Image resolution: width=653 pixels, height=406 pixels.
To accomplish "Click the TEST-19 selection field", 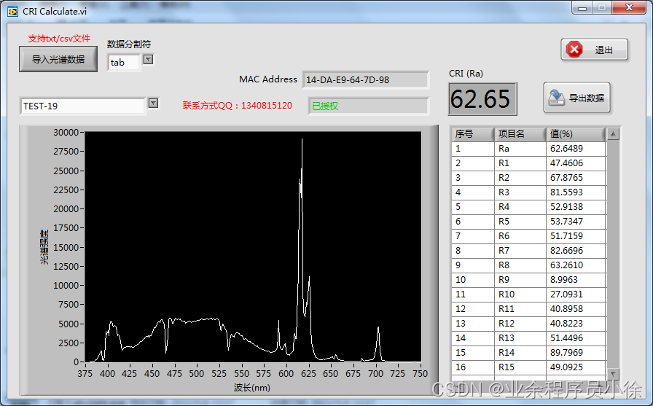I will click(82, 106).
